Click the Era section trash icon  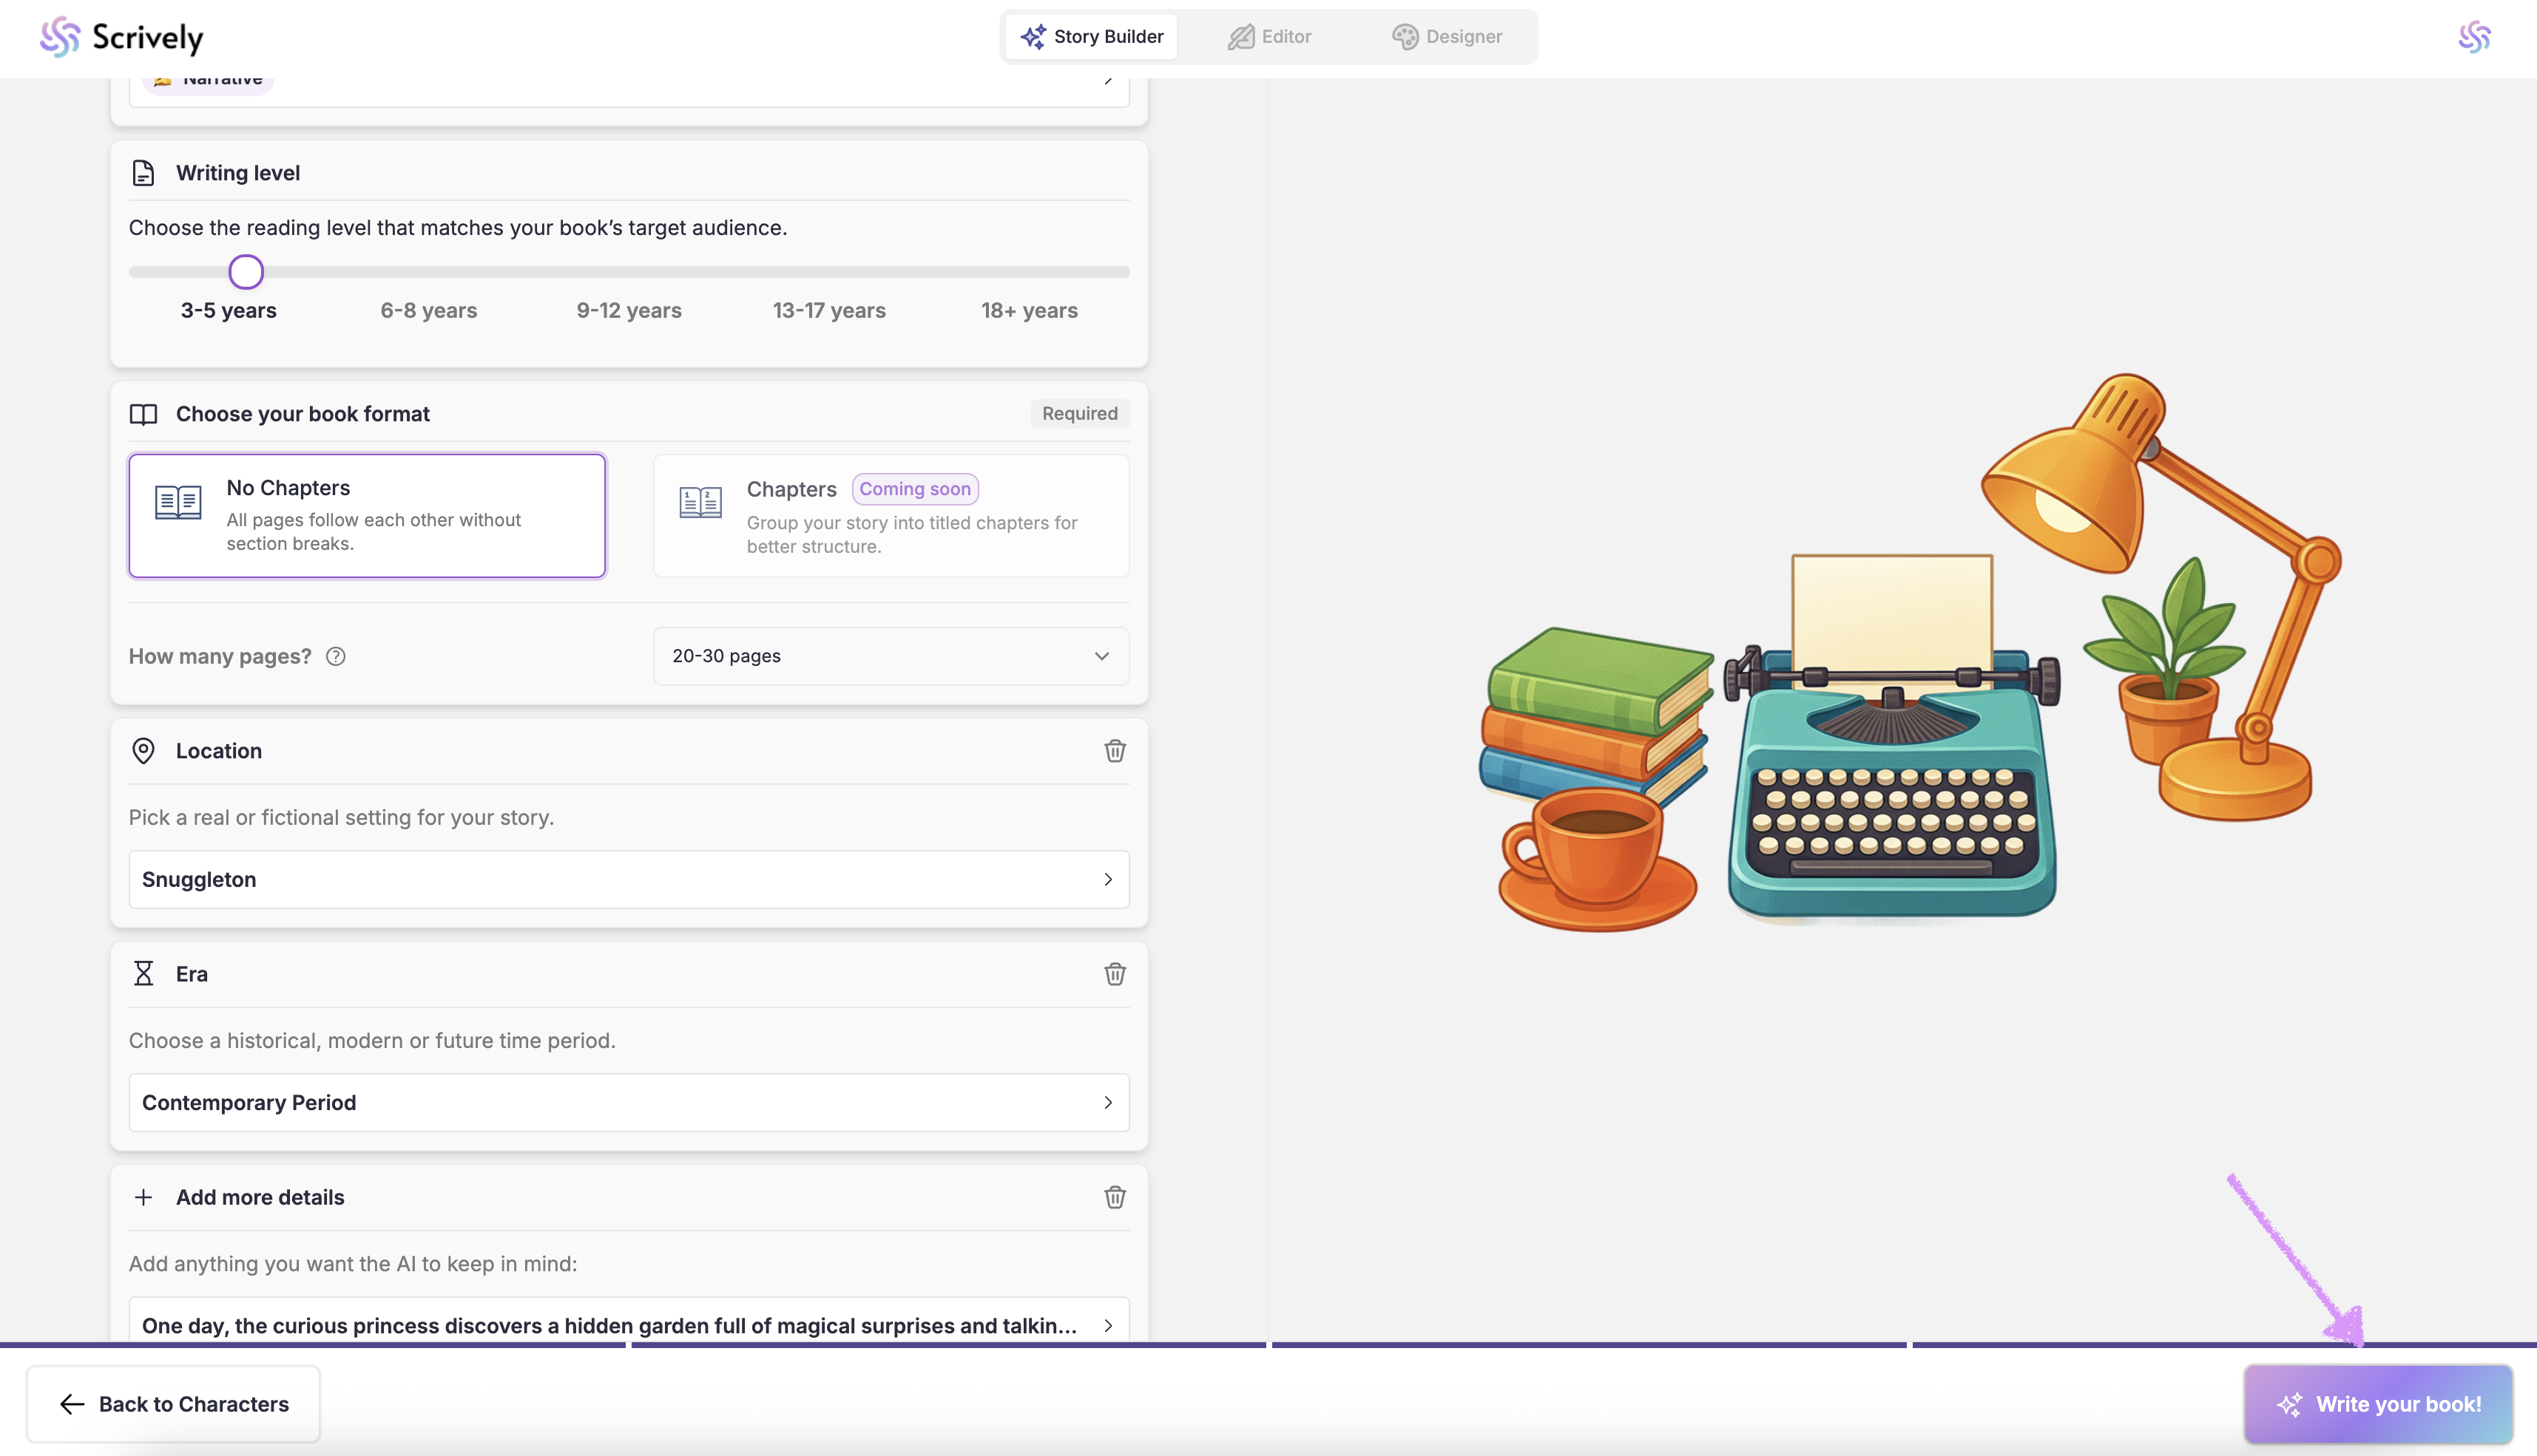(1115, 974)
